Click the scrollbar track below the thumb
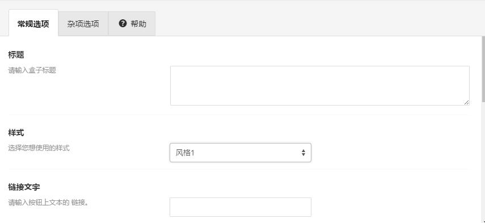 coord(483,159)
